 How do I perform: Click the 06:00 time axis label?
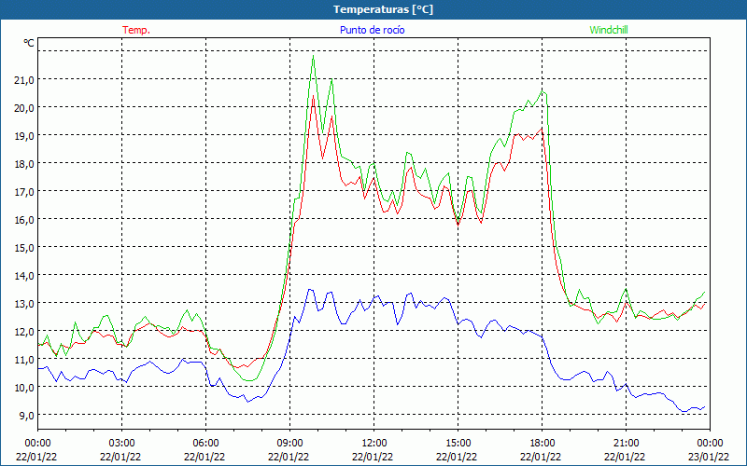point(205,443)
